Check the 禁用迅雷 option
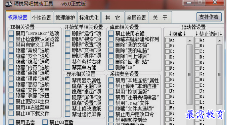The image size is (227, 125). (11, 122)
